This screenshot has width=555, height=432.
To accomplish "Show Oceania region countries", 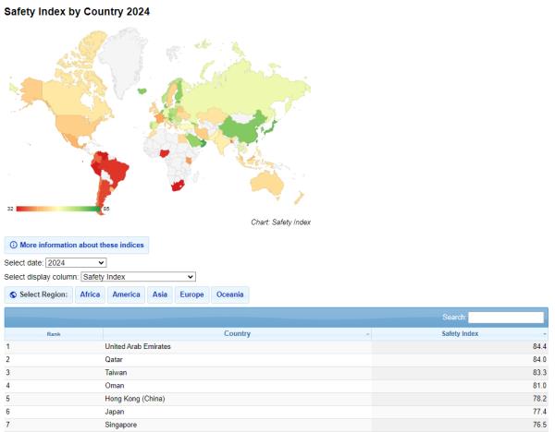I will pyautogui.click(x=230, y=294).
